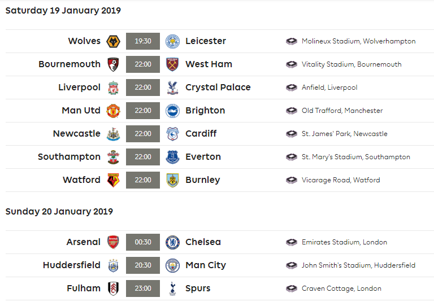Click the Wolves club crest
Viewport: 434px width, 306px height.
click(113, 41)
